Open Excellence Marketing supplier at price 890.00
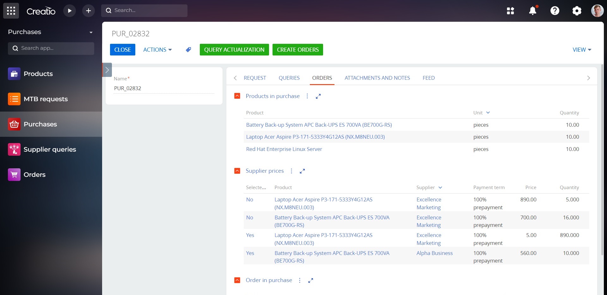Image resolution: width=607 pixels, height=295 pixels. tap(429, 203)
